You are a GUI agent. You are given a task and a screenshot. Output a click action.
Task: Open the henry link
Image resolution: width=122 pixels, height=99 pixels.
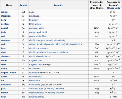[4, 68]
